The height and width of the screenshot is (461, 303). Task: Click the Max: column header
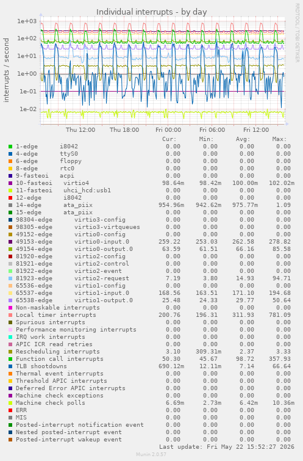[279, 139]
